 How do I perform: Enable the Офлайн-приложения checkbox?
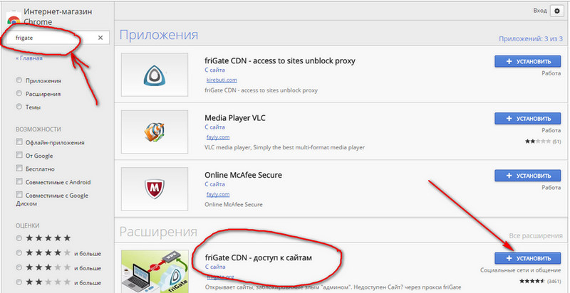(19, 142)
